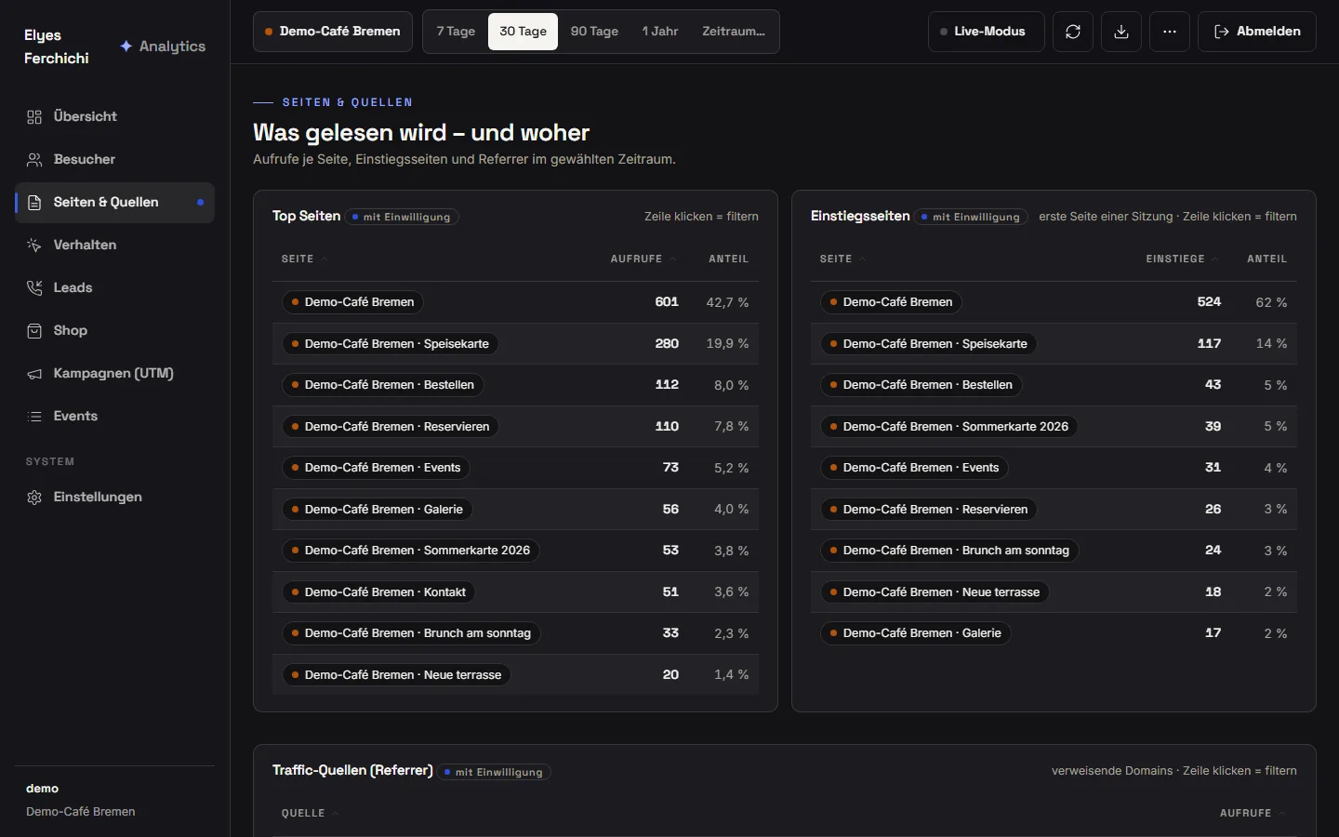Click the Übersicht grid icon in sidebar

(34, 117)
